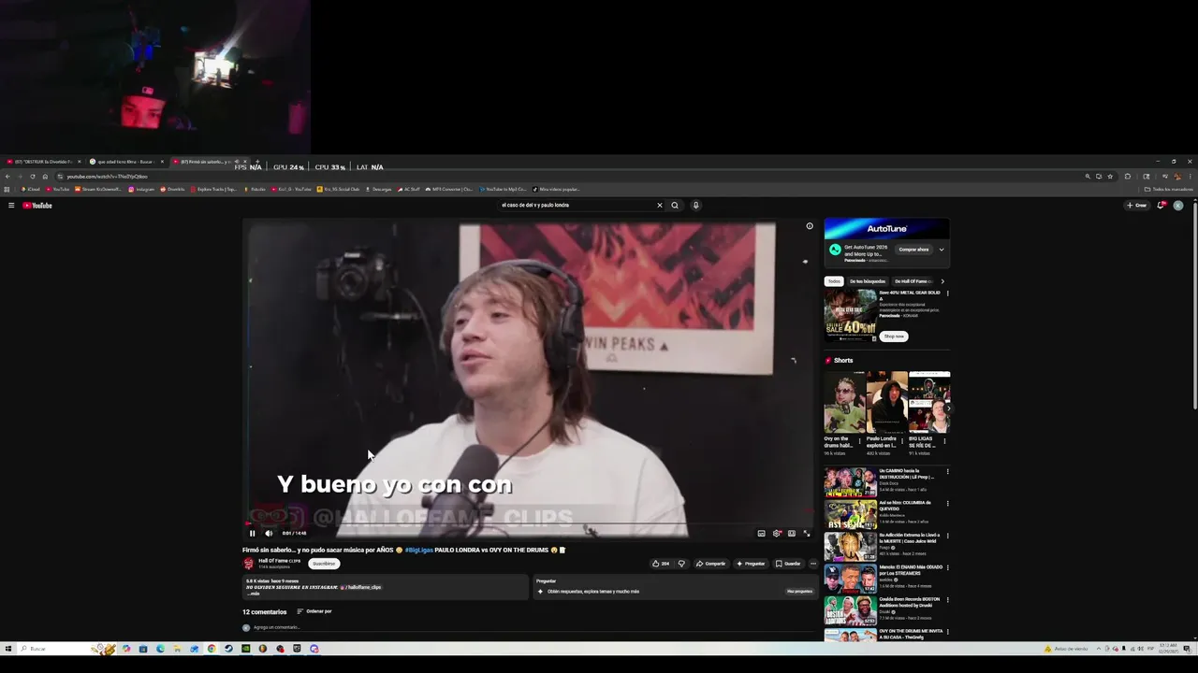
Task: Save the video using Guardar
Action: [788, 564]
